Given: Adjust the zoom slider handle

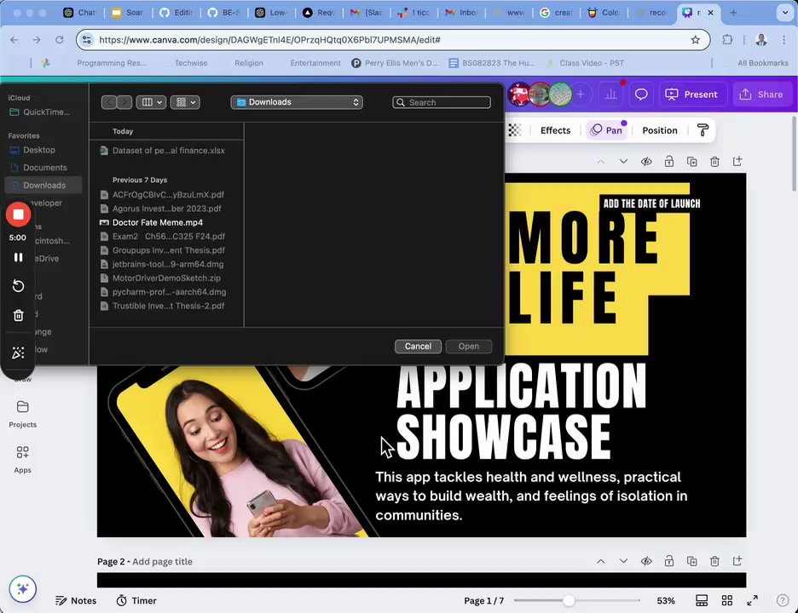Looking at the screenshot, I should point(569,600).
